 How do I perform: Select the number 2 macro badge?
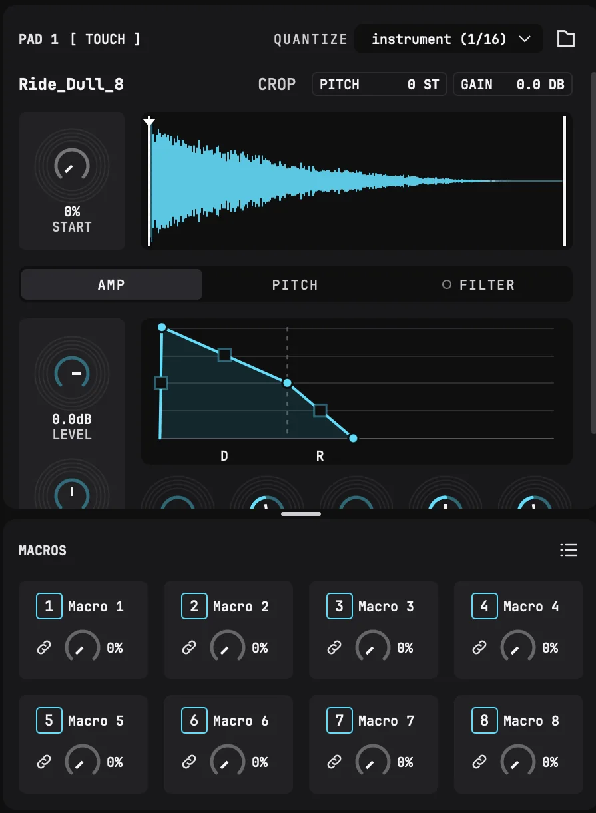[x=194, y=606]
